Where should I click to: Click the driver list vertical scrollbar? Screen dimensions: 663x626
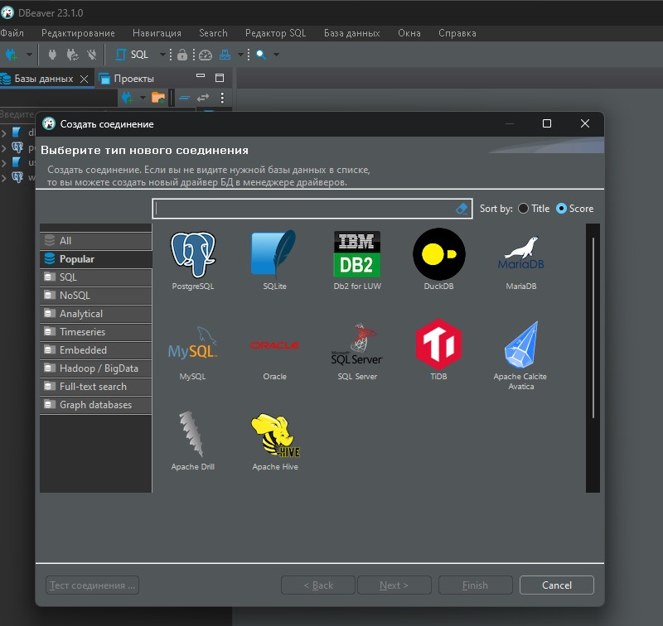[x=593, y=327]
